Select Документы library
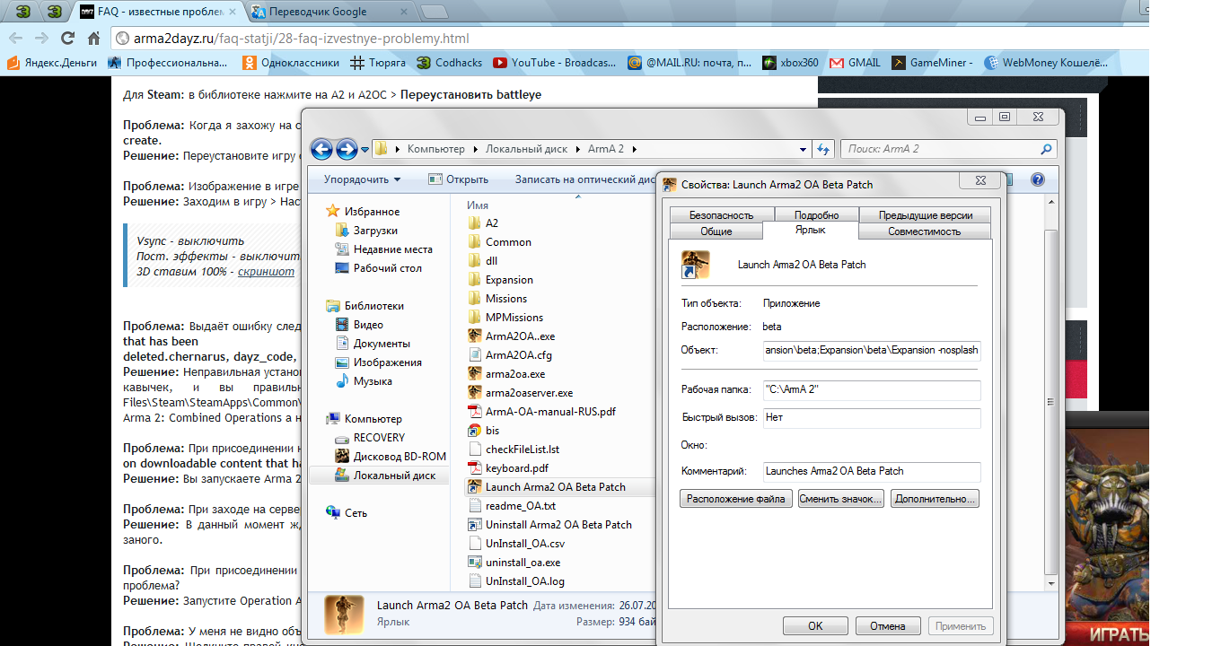This screenshot has width=1221, height=646. click(x=372, y=344)
